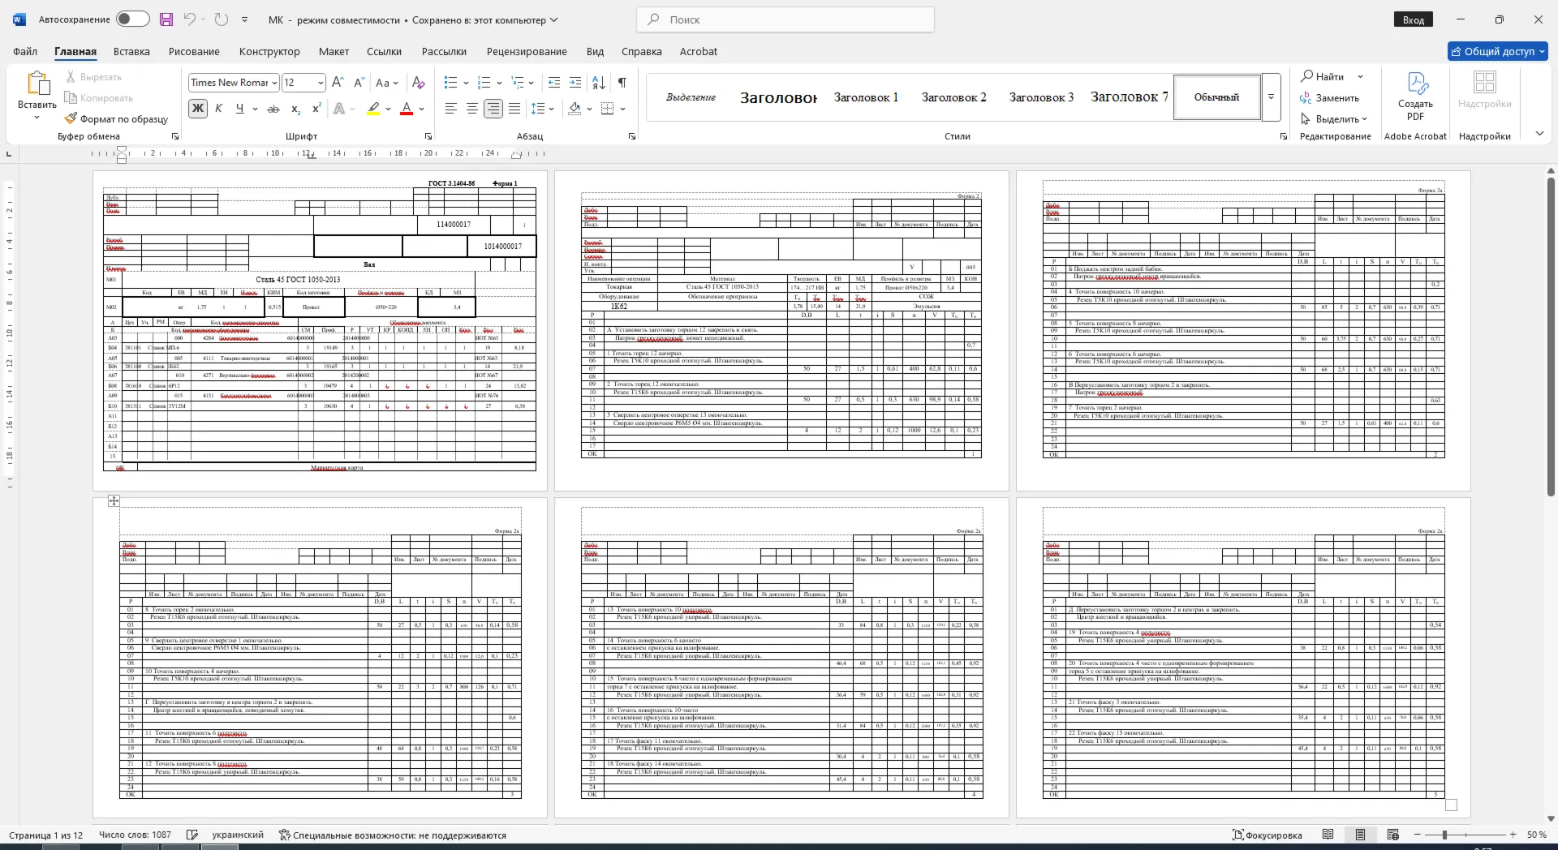Click the Общий доступ button
The height and width of the screenshot is (850, 1558).
tap(1498, 51)
